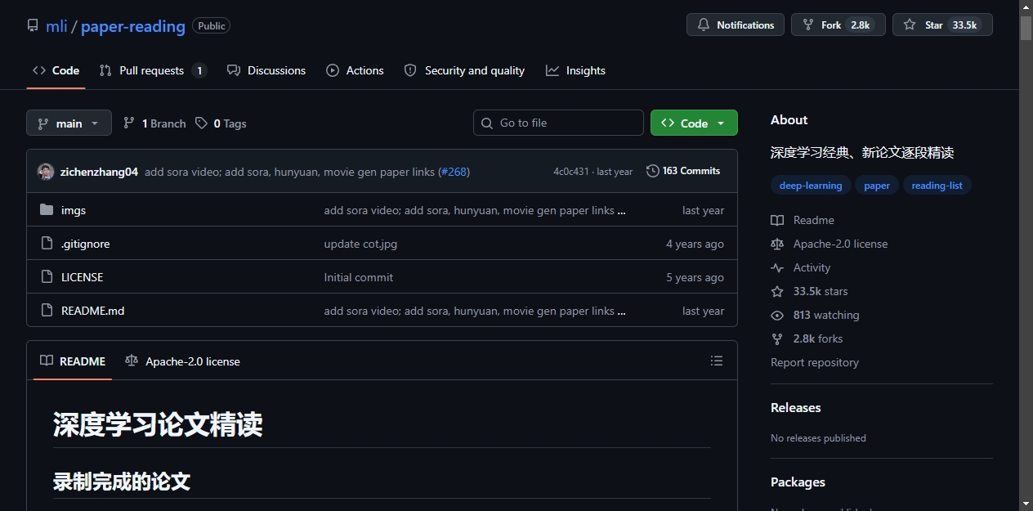Viewport: 1033px width, 511px height.
Task: Open README.md row commit message
Action: coord(475,311)
